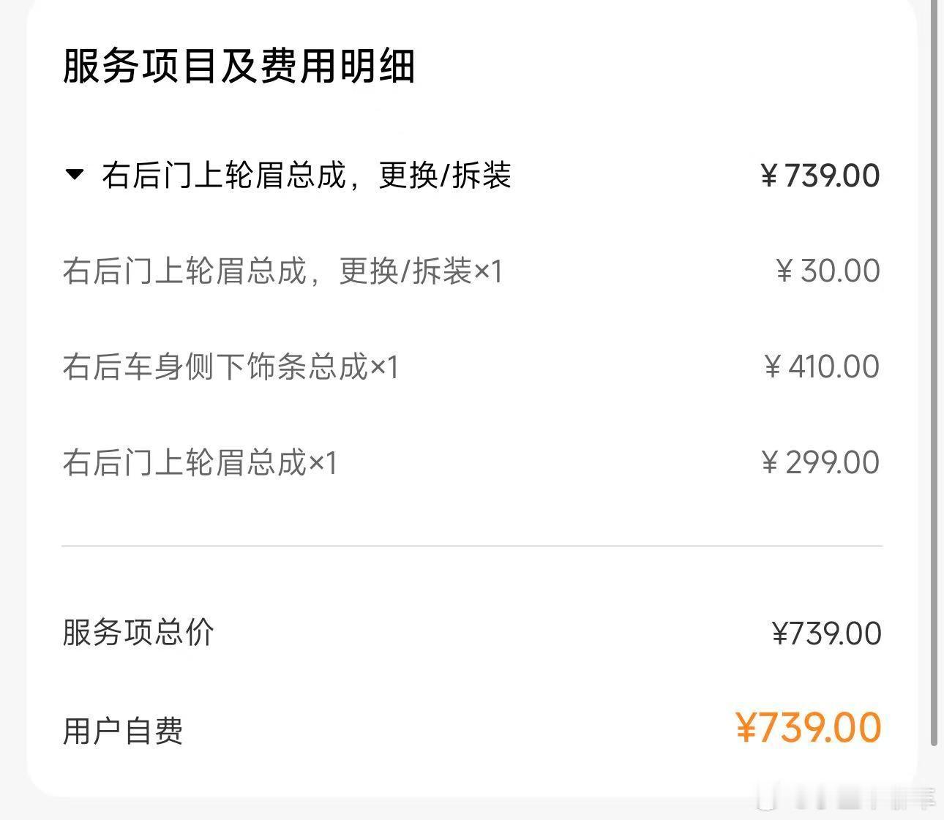944x820 pixels.
Task: Click the ¥299.00 wheel arch part price
Action: click(x=820, y=463)
